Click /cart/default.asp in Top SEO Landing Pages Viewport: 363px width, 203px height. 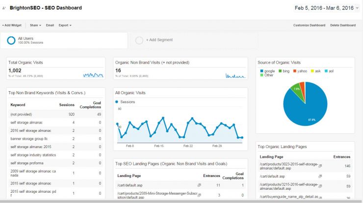coord(130,185)
